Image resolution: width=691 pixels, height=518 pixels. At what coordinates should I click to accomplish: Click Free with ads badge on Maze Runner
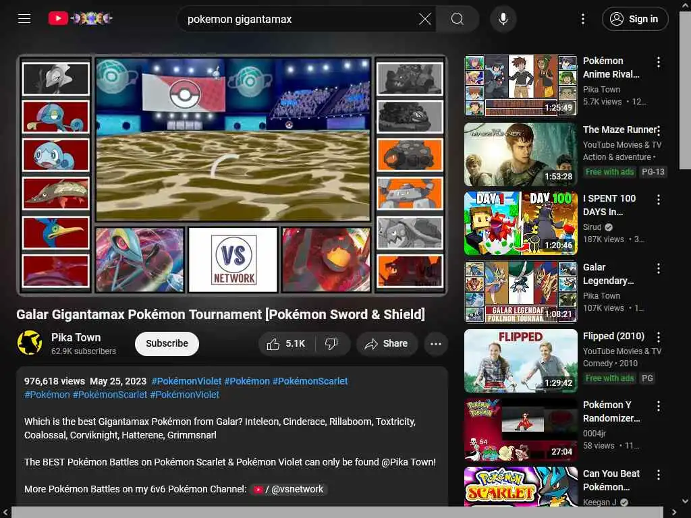[609, 172]
